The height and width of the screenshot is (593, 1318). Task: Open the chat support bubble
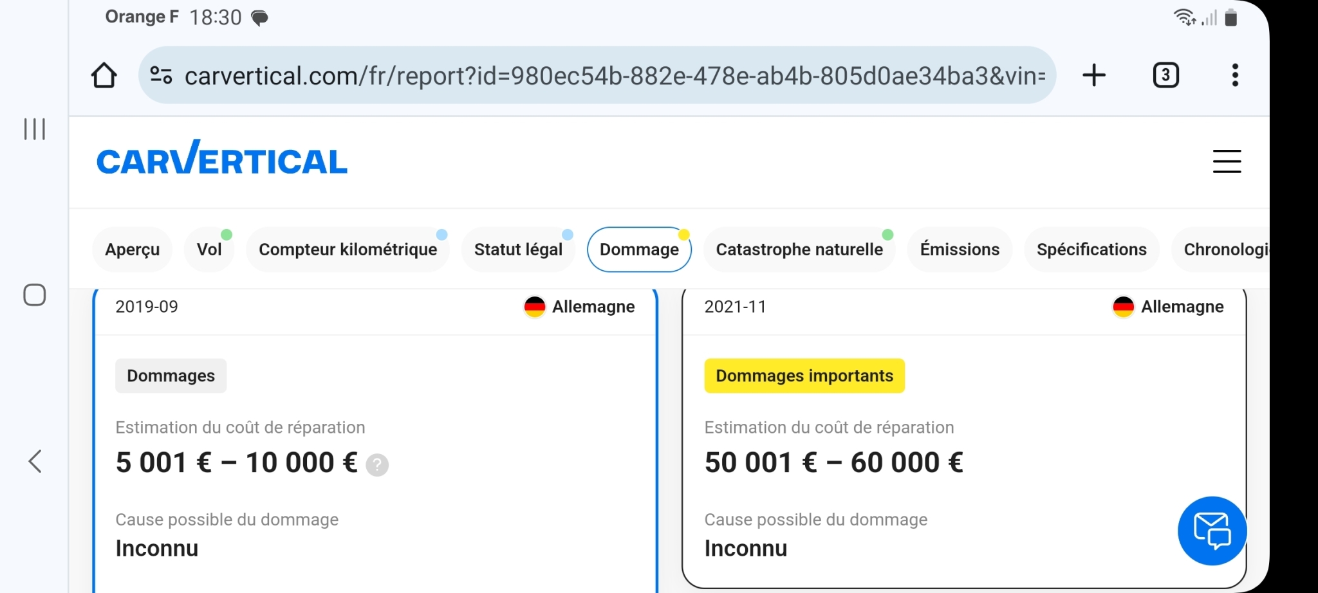pyautogui.click(x=1211, y=531)
